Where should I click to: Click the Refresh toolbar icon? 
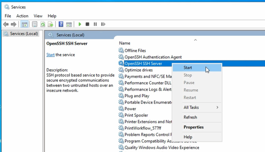pos(43,24)
